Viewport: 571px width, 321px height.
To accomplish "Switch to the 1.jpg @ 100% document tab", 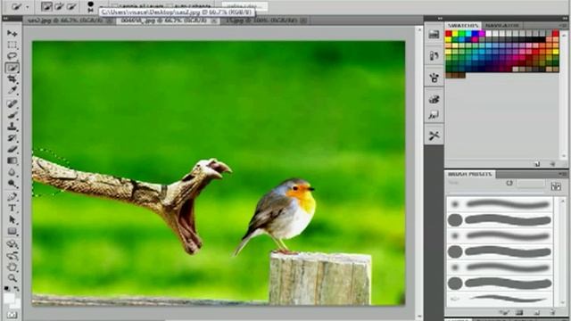I will coord(262,21).
